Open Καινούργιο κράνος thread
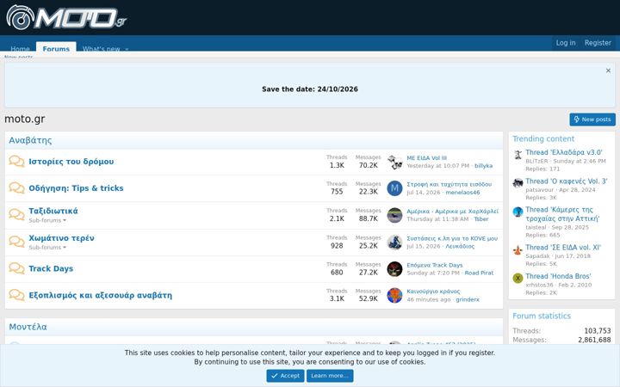 pos(433,292)
